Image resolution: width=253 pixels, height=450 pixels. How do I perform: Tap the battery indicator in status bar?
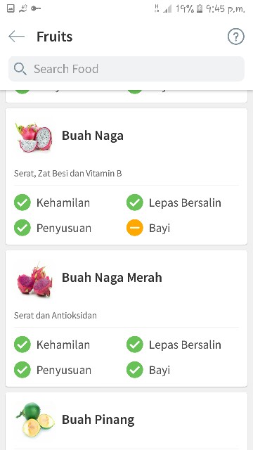[200, 9]
